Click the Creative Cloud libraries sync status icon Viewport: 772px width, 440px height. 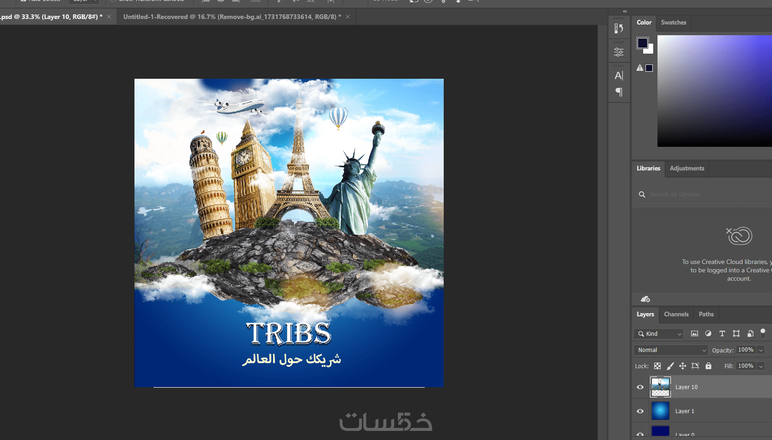[x=645, y=299]
